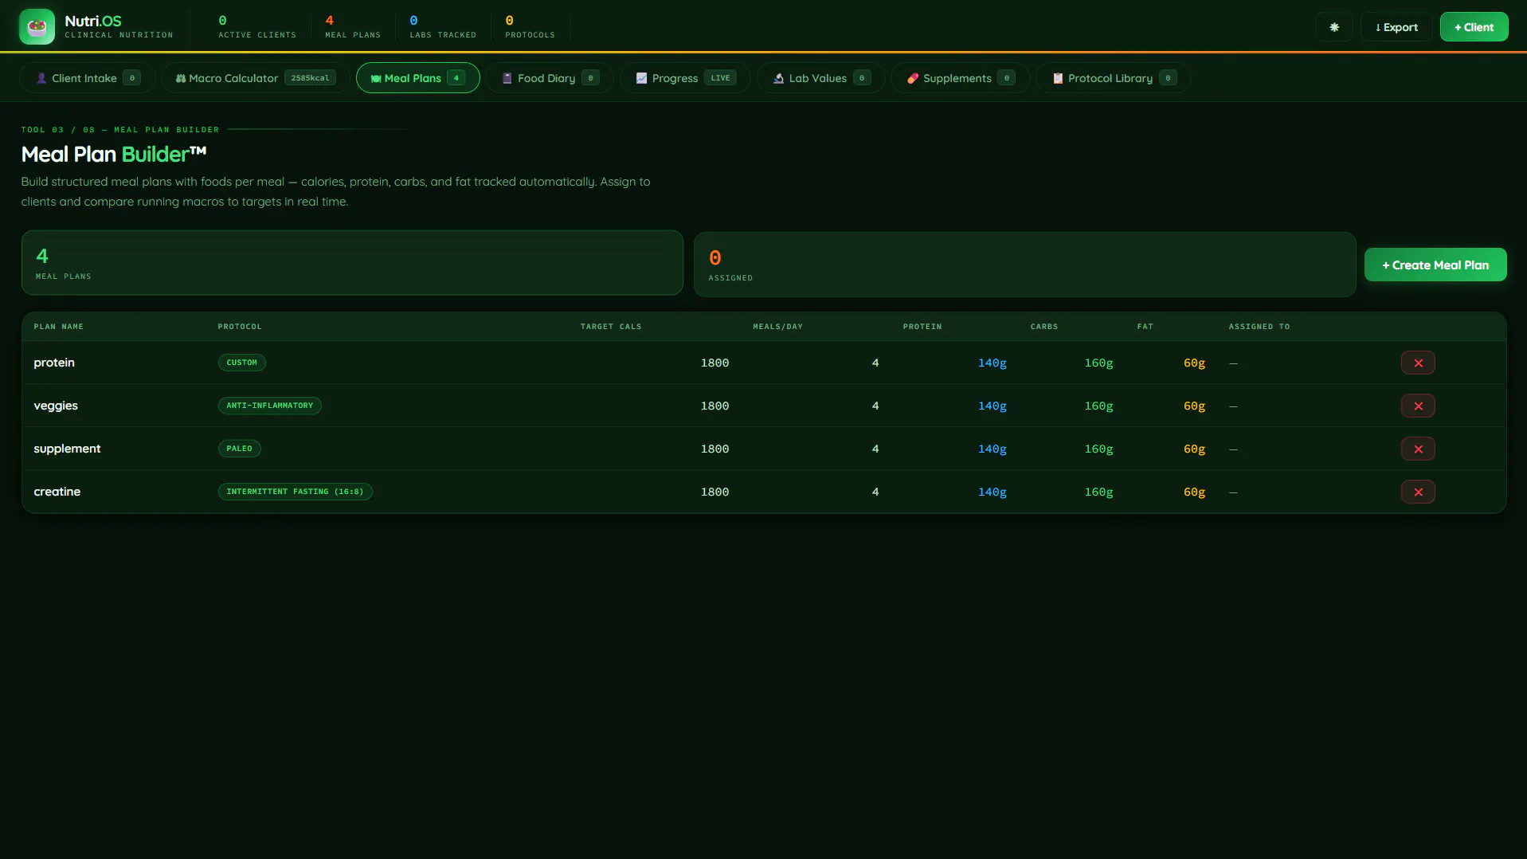
Task: Select the creatine plan name
Action: 57,492
